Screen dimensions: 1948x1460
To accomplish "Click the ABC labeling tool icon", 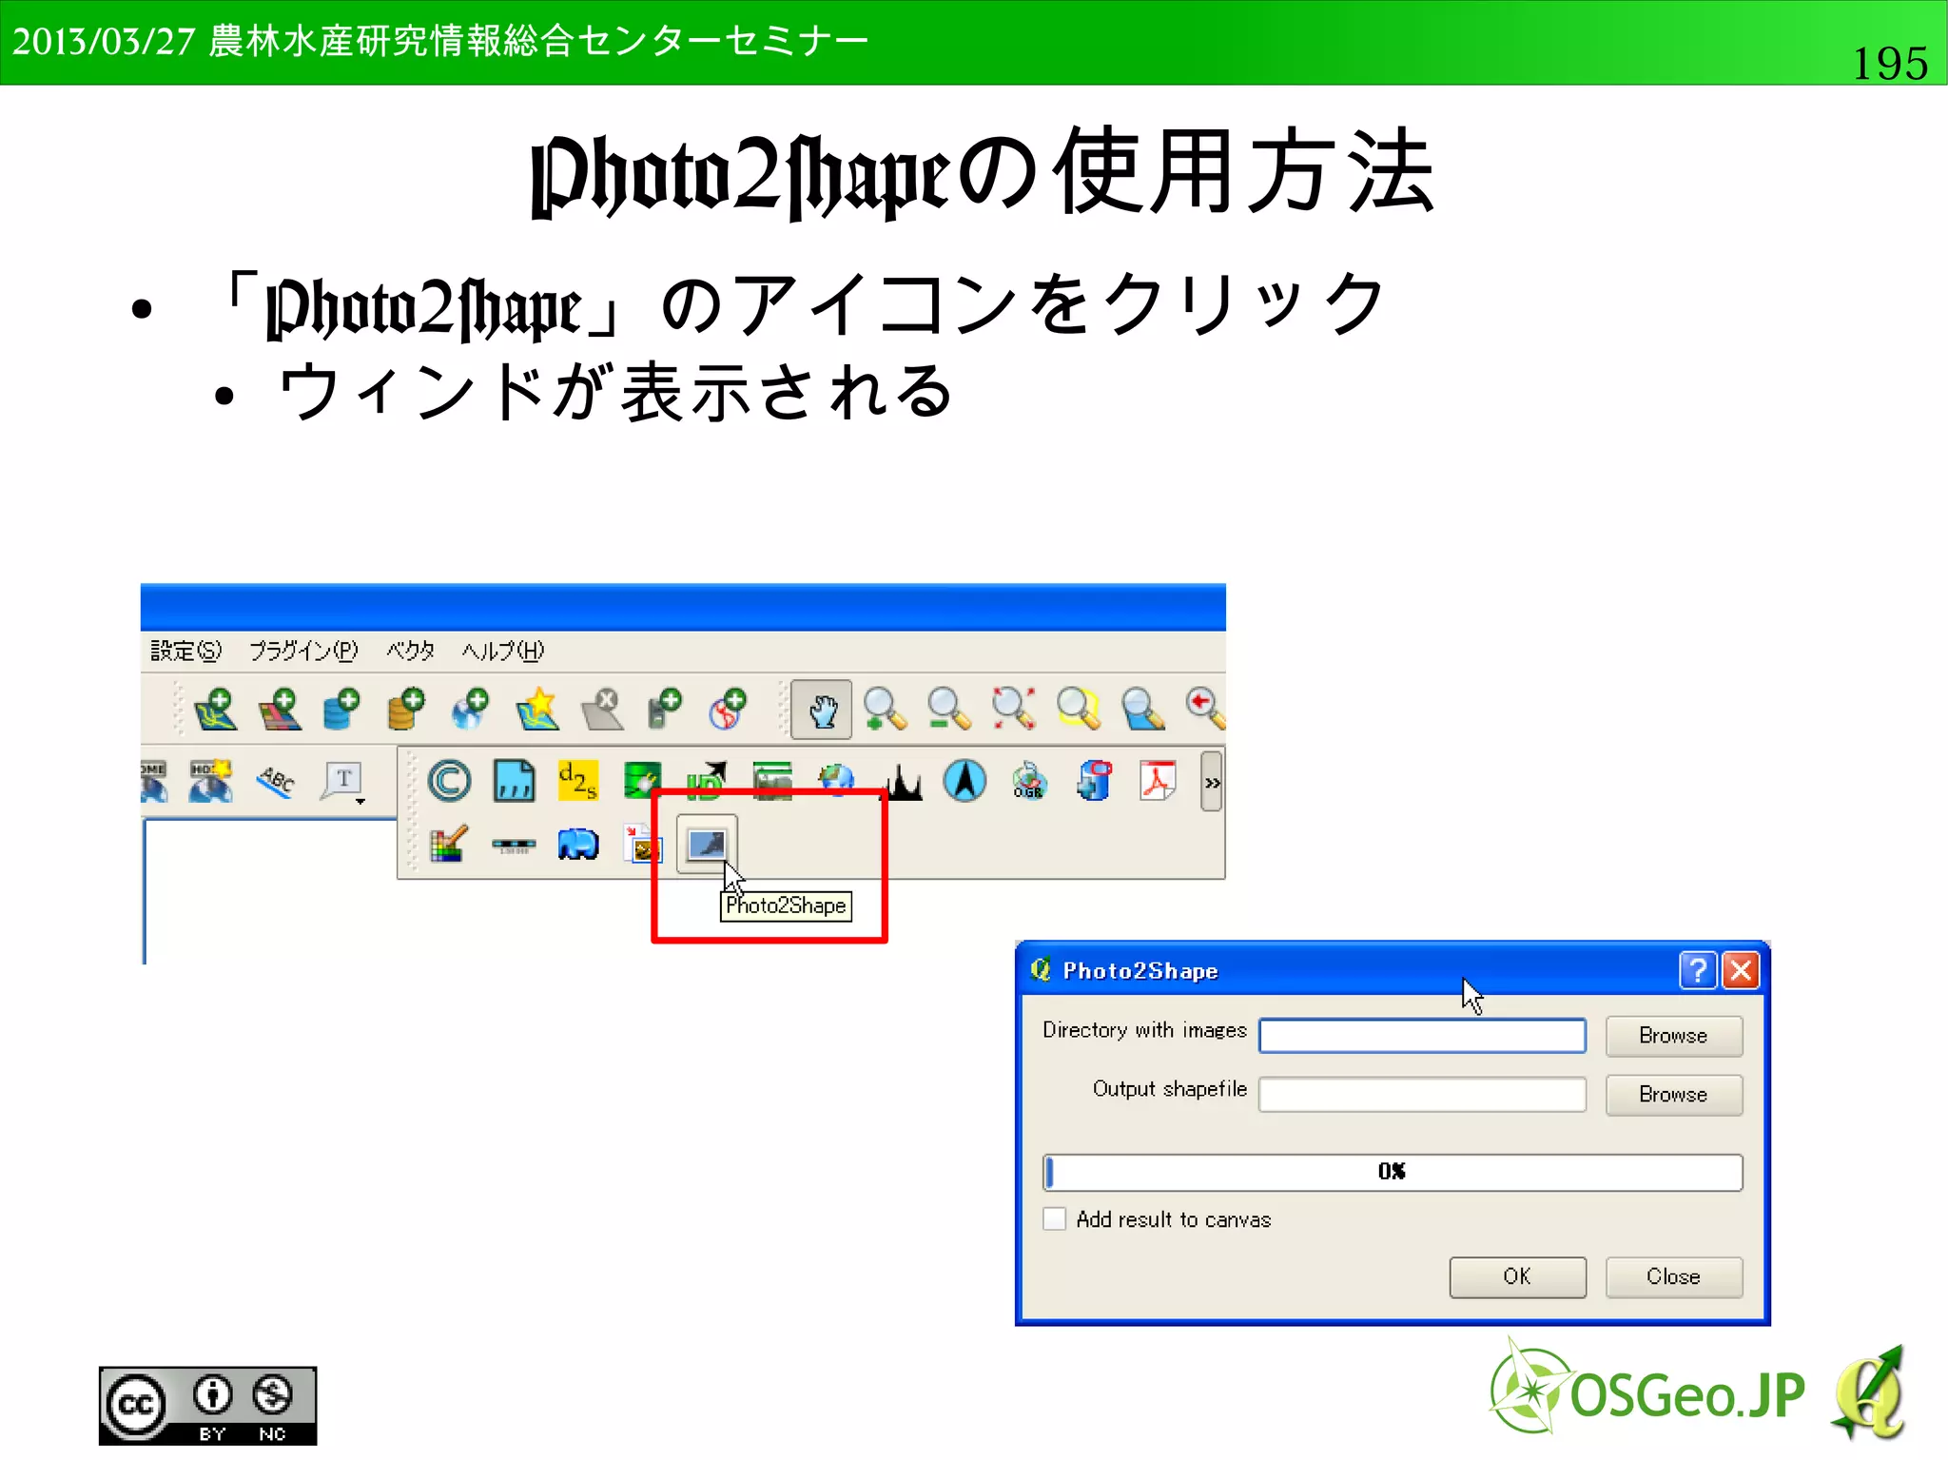I will [x=276, y=782].
